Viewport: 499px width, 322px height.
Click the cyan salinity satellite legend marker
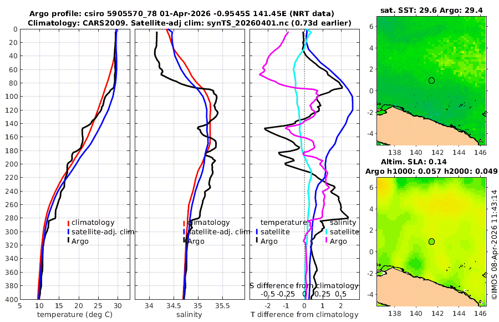326,232
